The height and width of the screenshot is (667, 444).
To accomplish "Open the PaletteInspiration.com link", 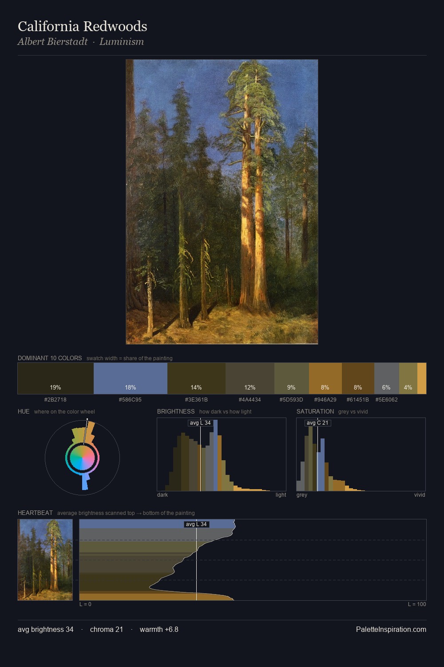I will [x=391, y=630].
